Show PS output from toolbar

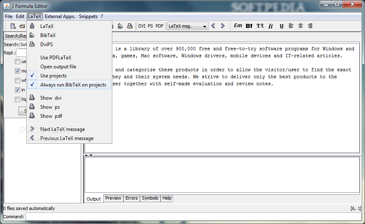pyautogui.click(x=150, y=26)
